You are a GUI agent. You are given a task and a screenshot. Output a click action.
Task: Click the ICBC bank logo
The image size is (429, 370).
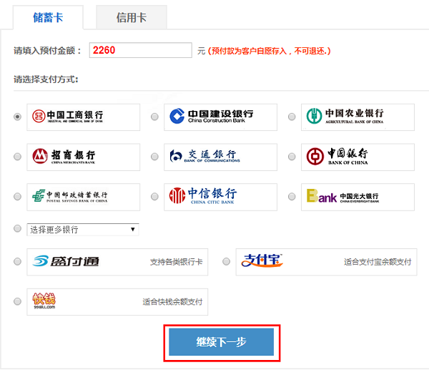coord(83,117)
